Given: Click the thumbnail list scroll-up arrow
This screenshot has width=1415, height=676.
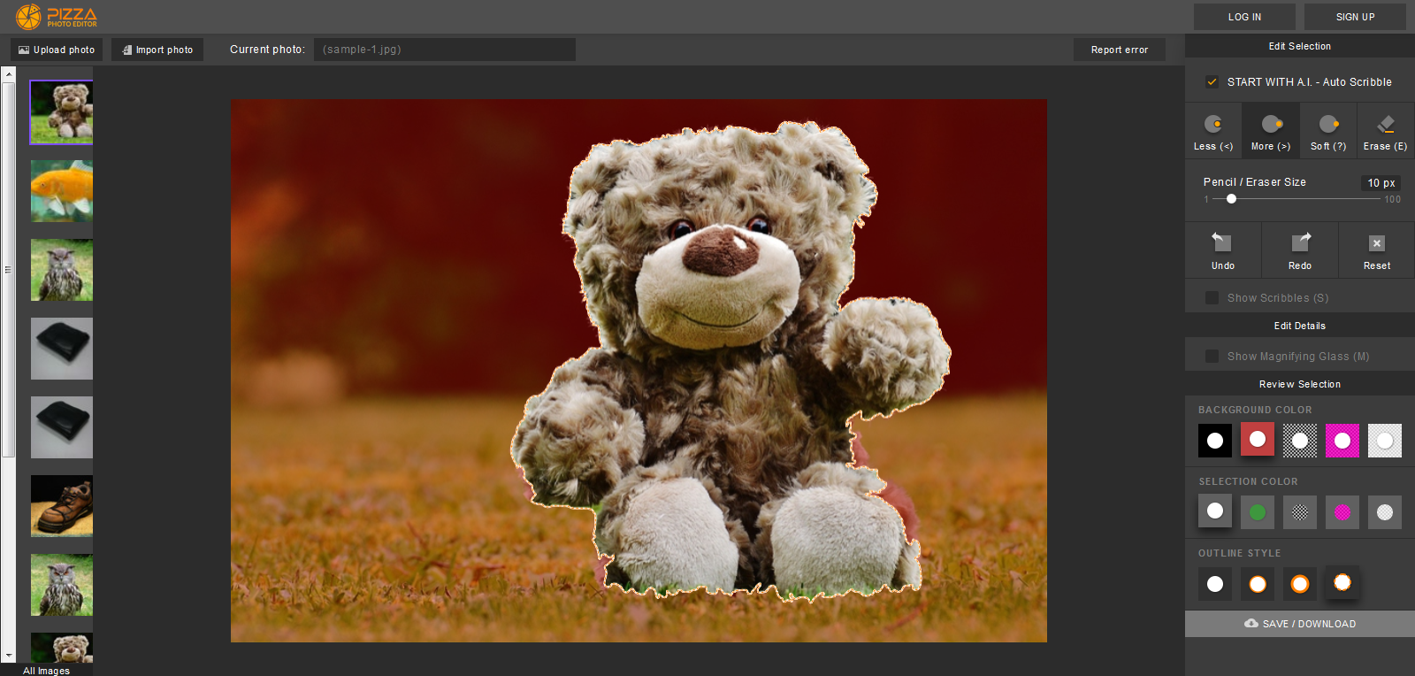Looking at the screenshot, I should [x=8, y=73].
